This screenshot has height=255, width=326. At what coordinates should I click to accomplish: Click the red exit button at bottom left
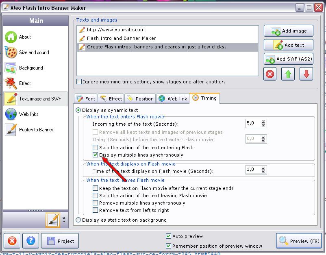coord(12,241)
